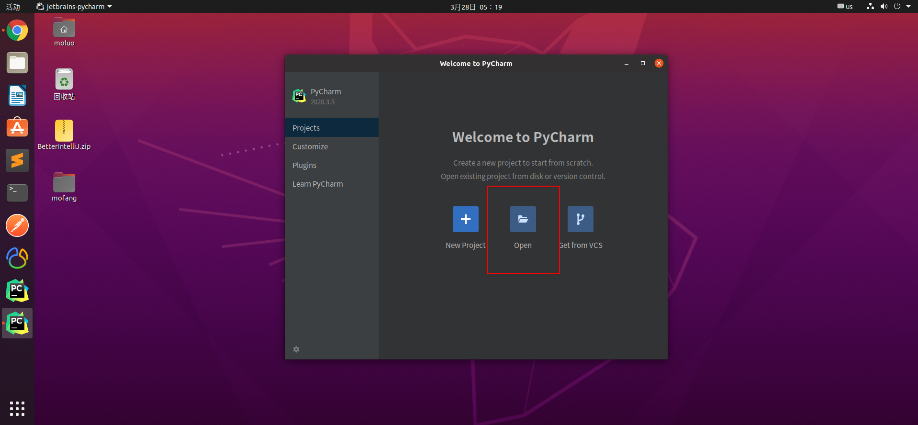Open Terminal from the dock
The image size is (918, 425).
(17, 193)
